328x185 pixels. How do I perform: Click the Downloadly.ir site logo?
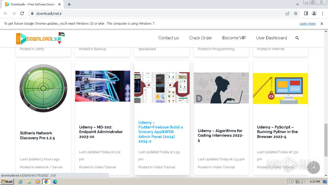coord(40,38)
